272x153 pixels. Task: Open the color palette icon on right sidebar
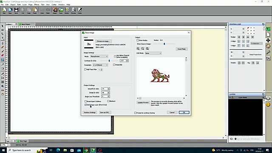[268, 46]
